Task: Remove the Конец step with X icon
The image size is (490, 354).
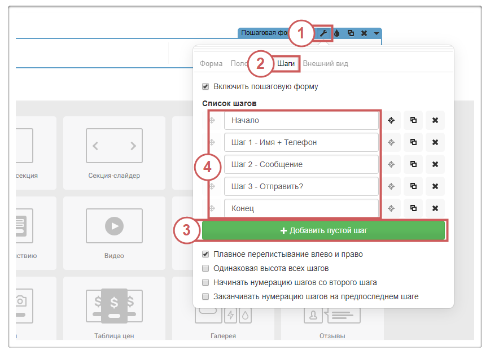Action: pyautogui.click(x=435, y=208)
